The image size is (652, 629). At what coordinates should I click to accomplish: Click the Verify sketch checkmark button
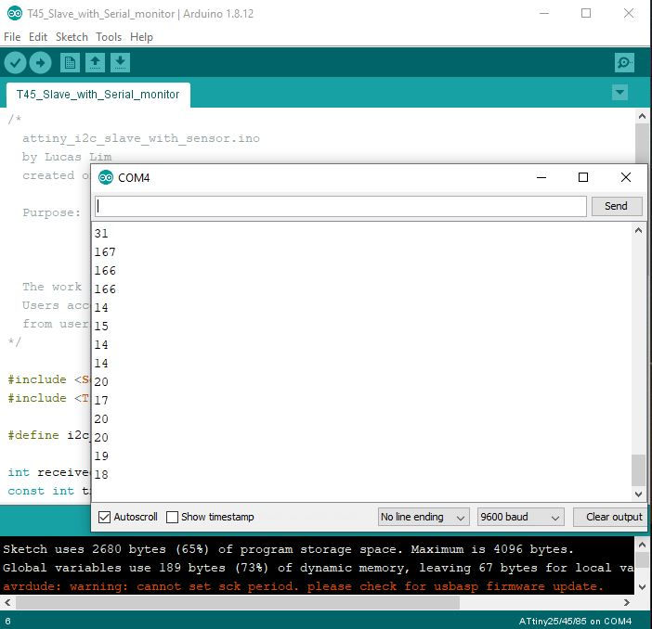[x=16, y=63]
